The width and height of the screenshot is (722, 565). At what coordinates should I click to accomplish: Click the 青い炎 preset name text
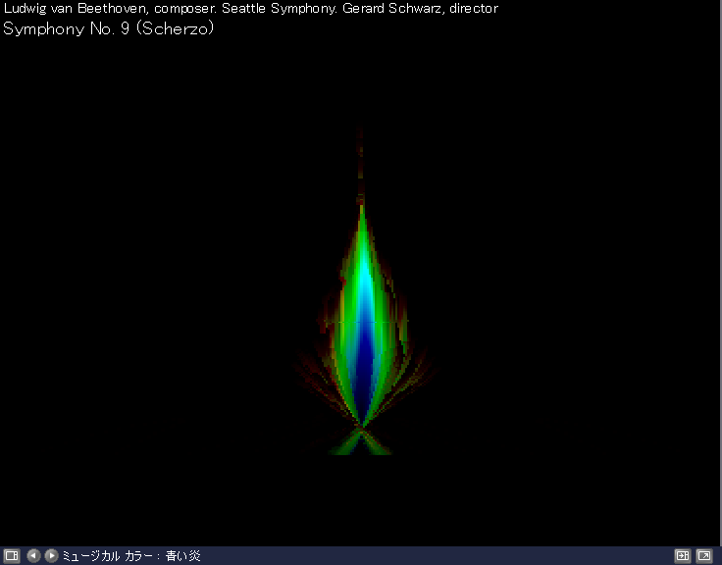[x=182, y=556]
